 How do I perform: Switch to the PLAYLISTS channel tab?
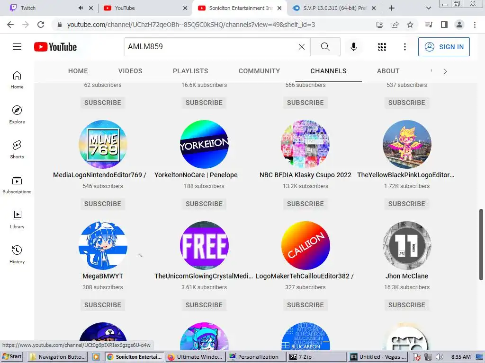pos(190,71)
